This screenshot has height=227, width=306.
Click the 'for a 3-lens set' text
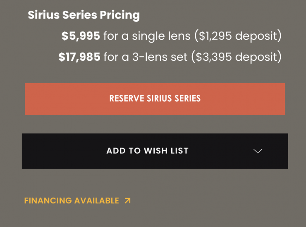[145, 57]
